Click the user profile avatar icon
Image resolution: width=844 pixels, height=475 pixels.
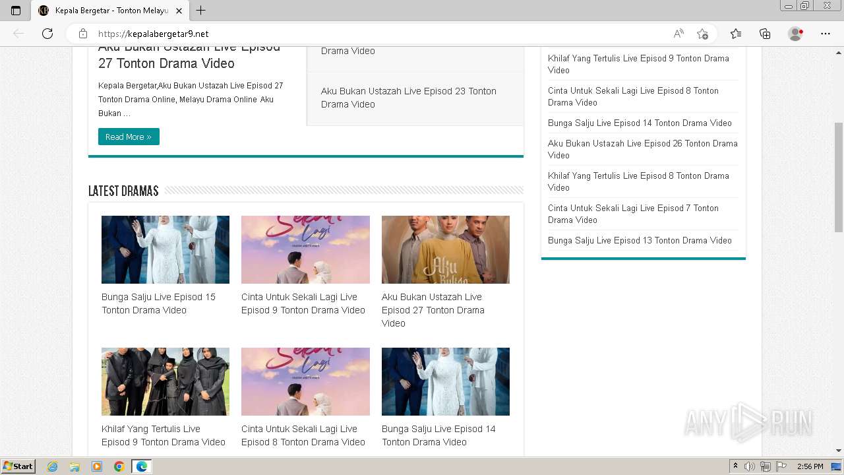pyautogui.click(x=796, y=34)
